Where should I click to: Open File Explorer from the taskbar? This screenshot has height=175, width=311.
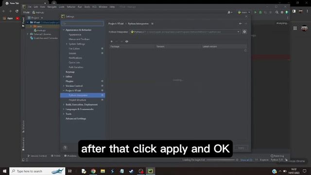tap(103, 171)
